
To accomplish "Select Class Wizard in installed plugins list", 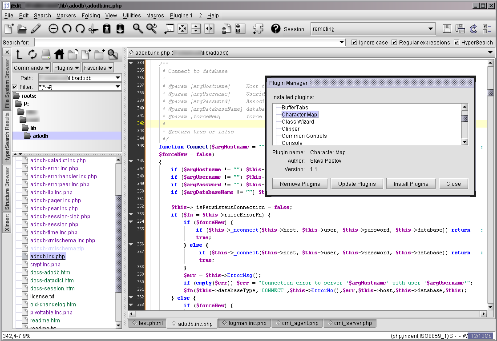I will click(298, 121).
